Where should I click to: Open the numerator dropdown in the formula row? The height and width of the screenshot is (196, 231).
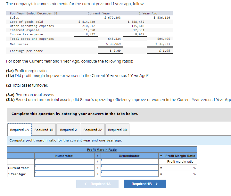64,162
